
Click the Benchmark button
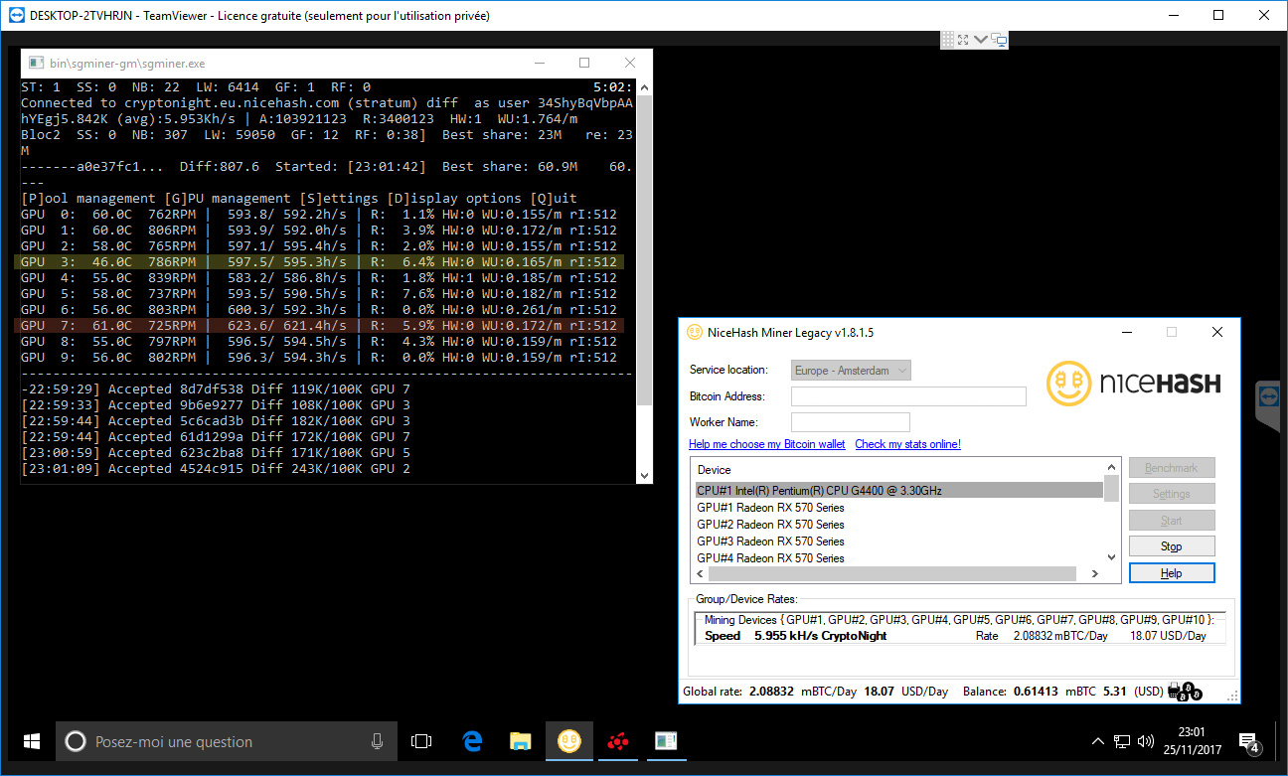tap(1172, 468)
